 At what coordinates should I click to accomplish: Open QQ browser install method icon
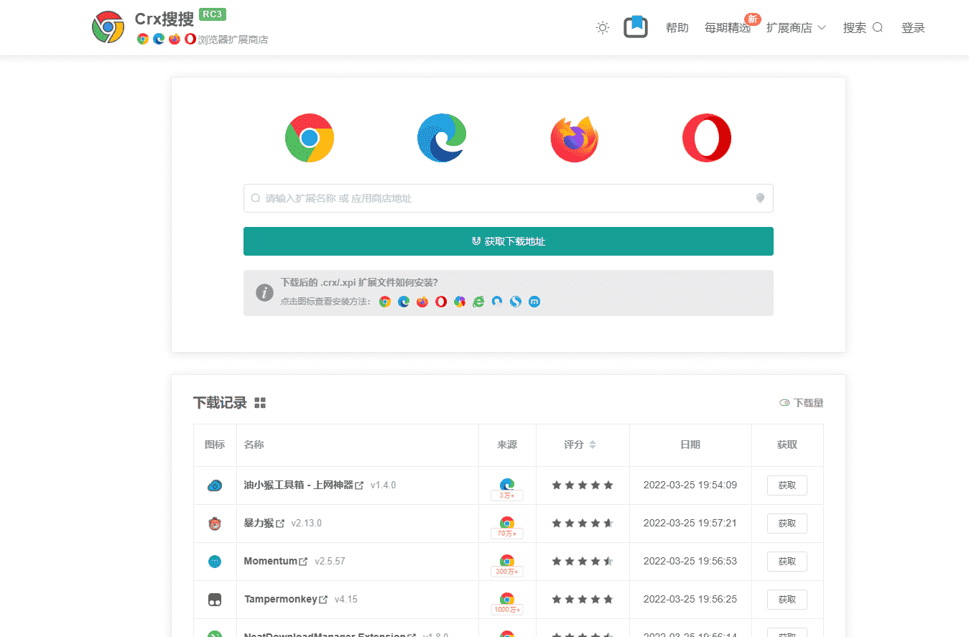point(497,302)
